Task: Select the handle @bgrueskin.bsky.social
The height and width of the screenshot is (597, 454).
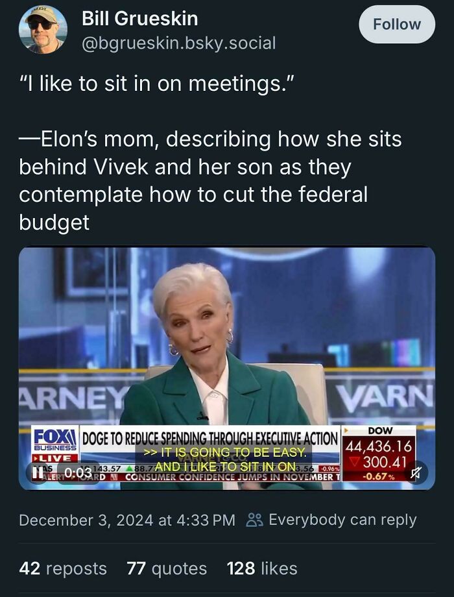Action: click(x=180, y=42)
